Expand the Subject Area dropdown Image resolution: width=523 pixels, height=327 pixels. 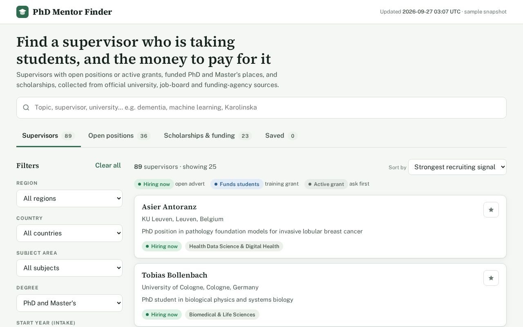69,268
